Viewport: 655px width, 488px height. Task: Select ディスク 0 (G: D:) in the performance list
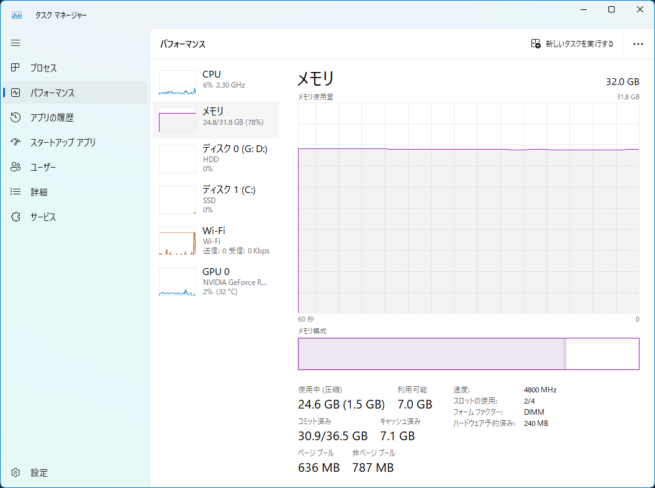click(217, 158)
